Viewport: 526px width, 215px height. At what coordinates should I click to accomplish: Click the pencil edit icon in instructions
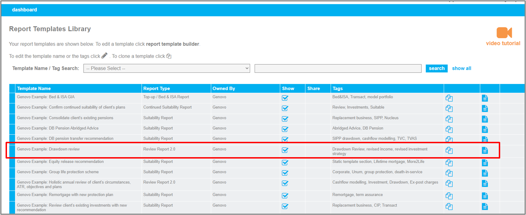104,55
